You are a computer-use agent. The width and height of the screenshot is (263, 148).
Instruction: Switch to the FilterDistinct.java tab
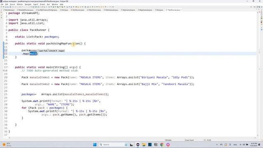(x=94, y=10)
